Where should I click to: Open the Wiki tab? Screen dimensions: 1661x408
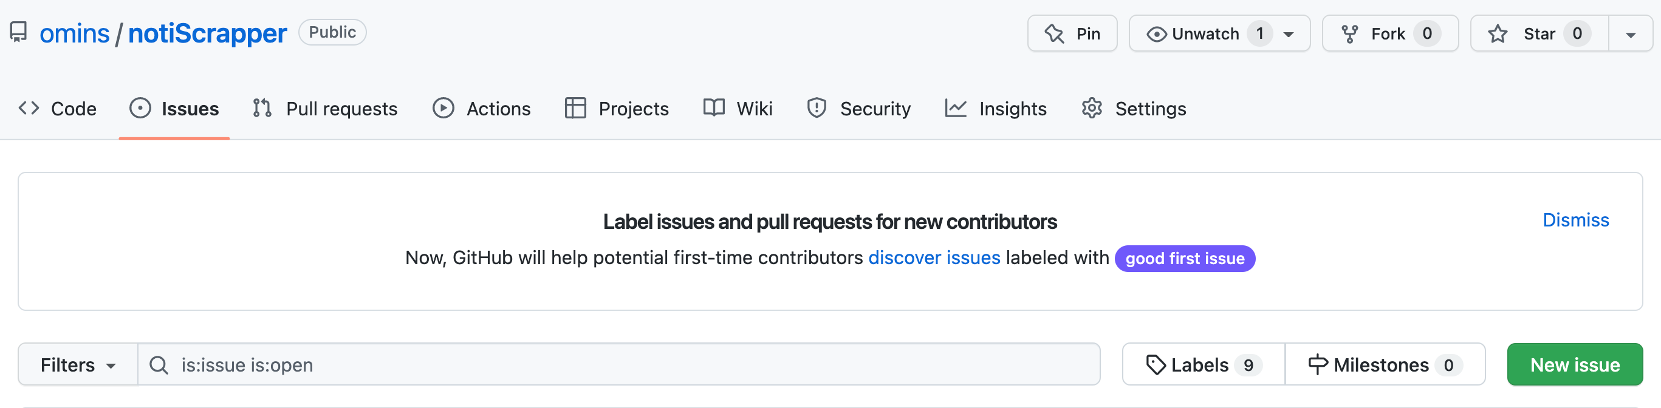click(x=738, y=108)
